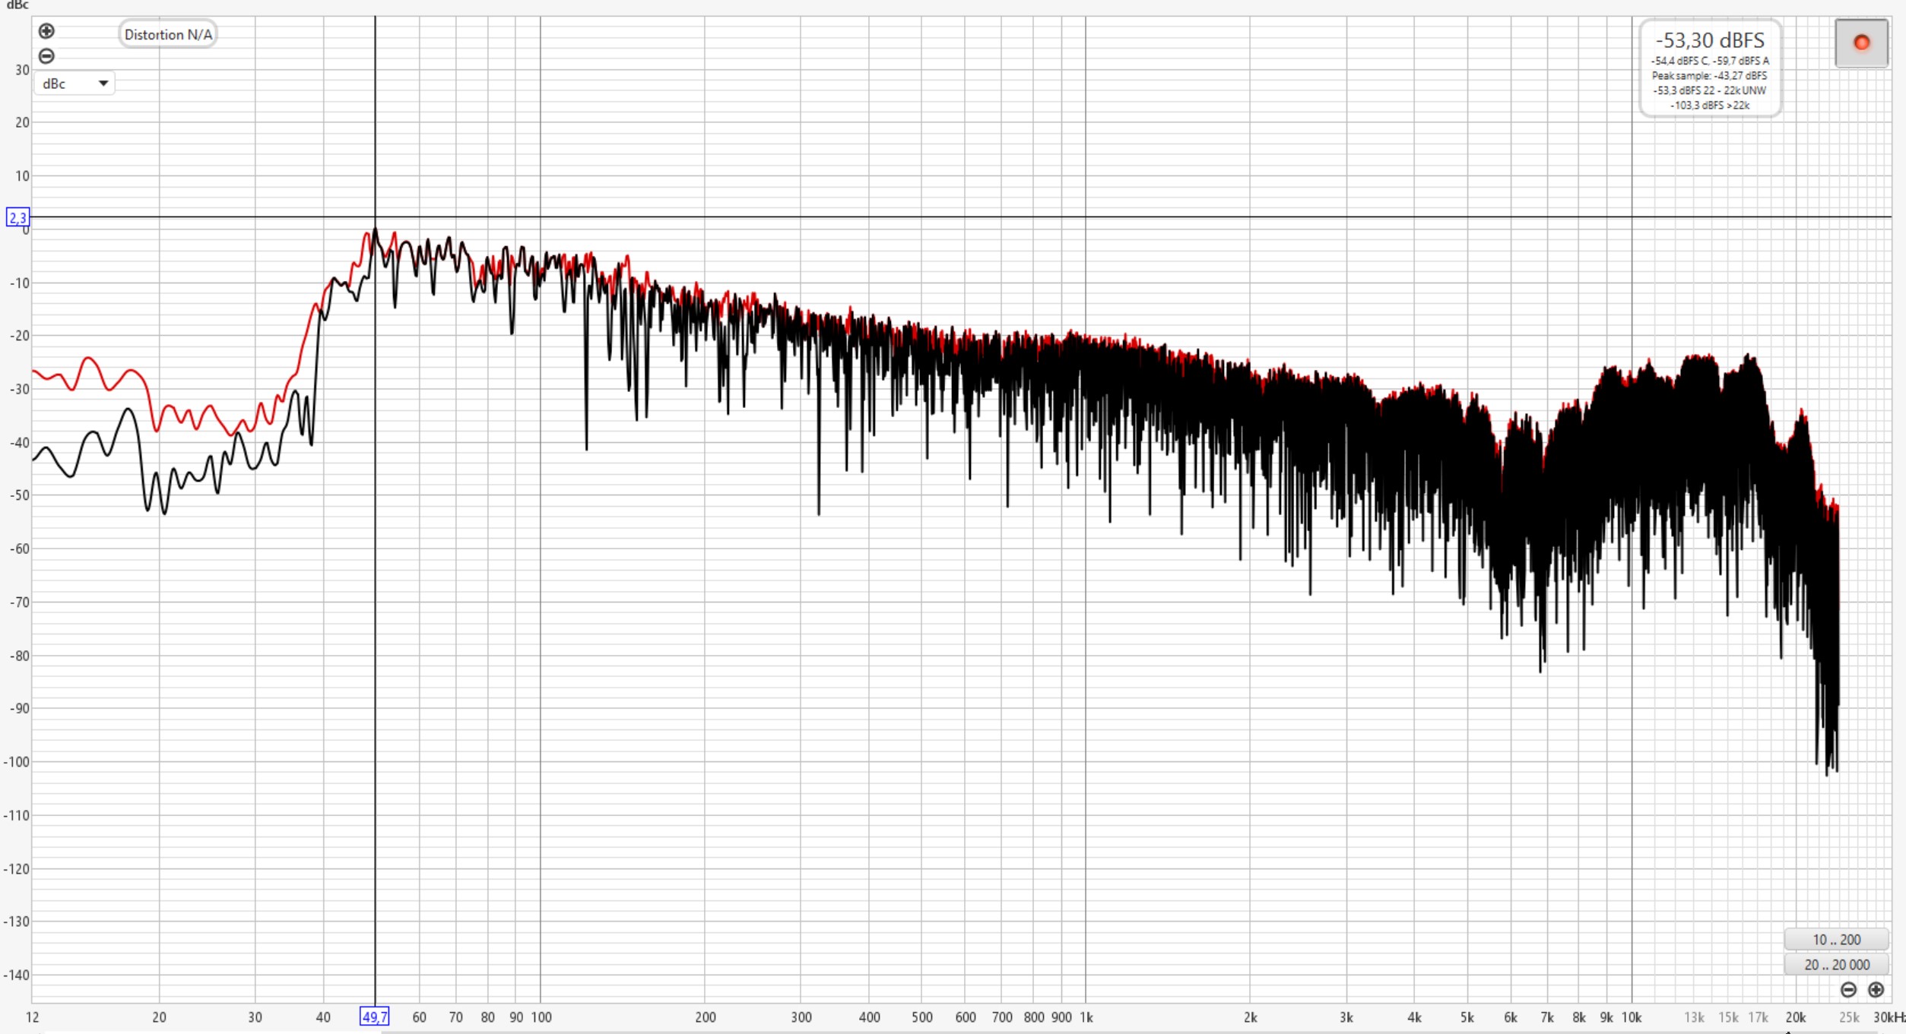Screen dimensions: 1906x1034
Task: Click the dBc axis title at top-left
Action: click(17, 5)
